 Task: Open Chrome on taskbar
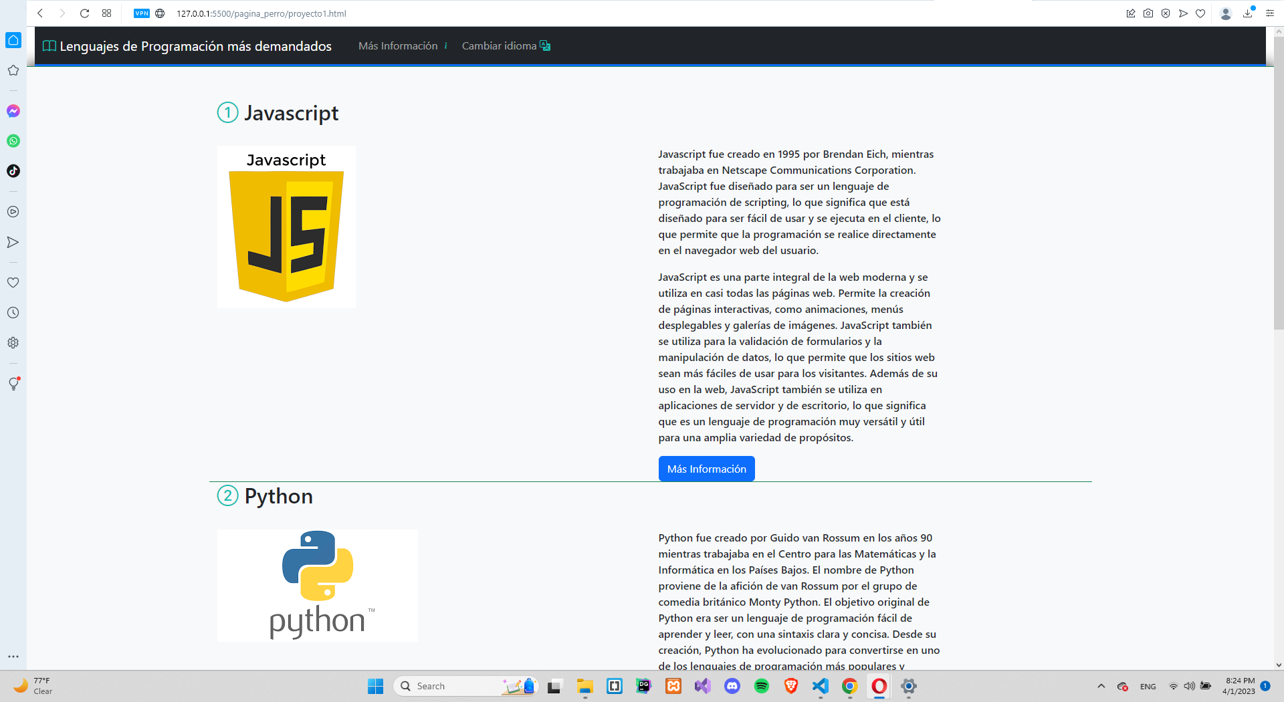[850, 686]
